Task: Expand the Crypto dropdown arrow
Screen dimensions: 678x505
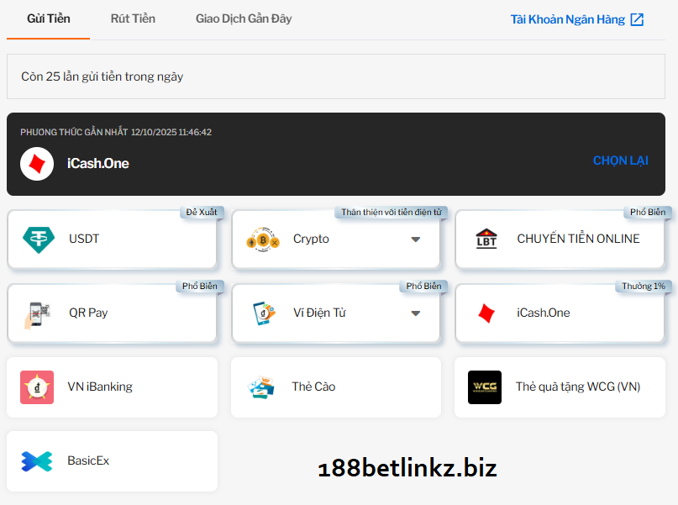Action: 415,239
